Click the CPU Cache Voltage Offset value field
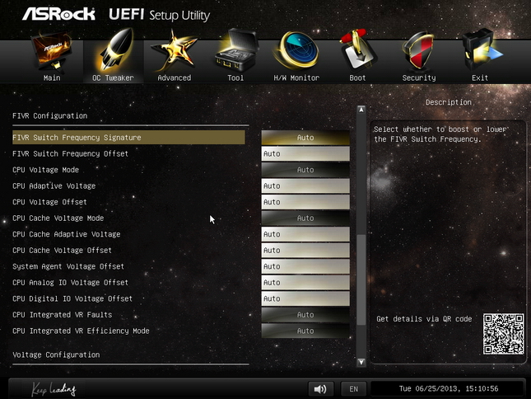Image resolution: width=531 pixels, height=399 pixels. pyautogui.click(x=305, y=251)
